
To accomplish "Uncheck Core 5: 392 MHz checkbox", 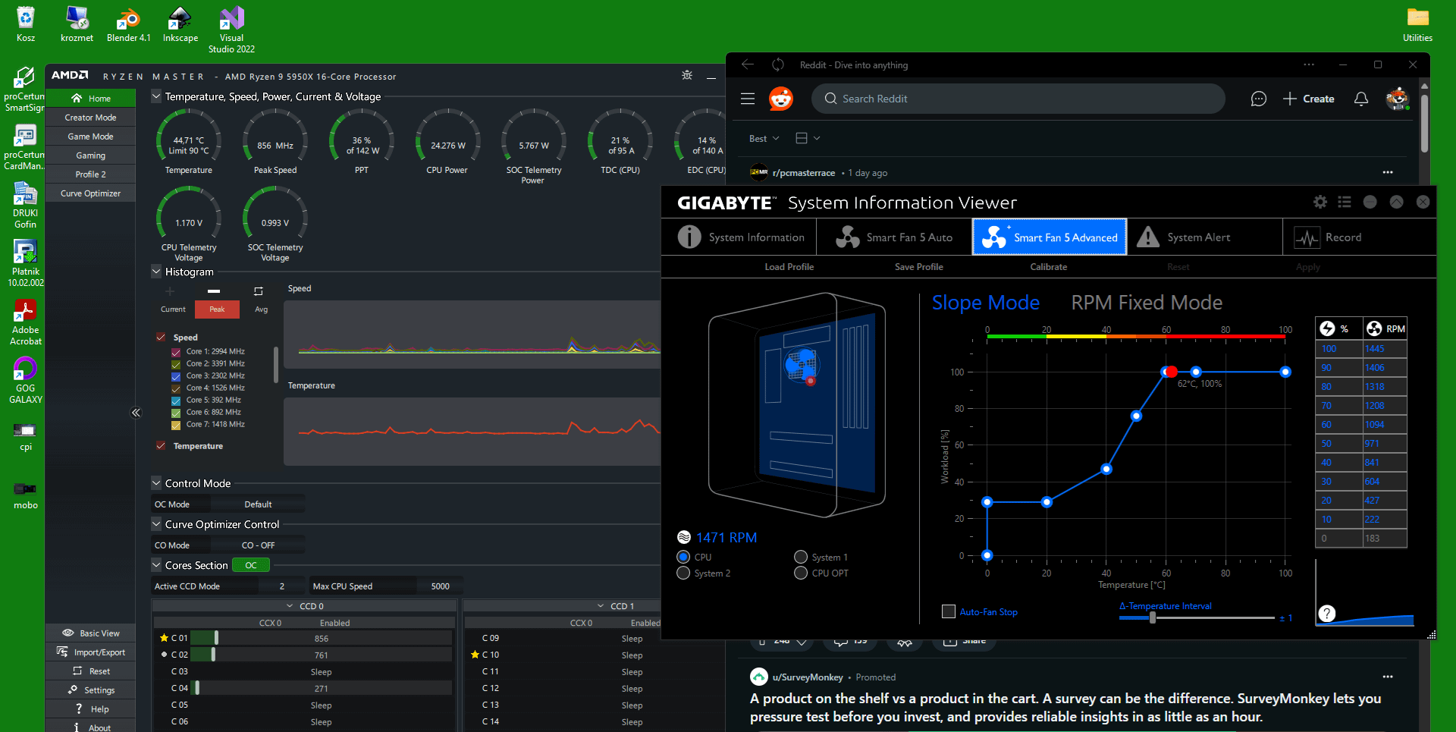I will tap(176, 401).
